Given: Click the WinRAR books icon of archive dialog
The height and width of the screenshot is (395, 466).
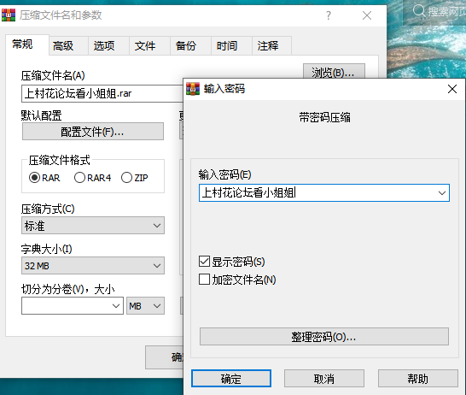Looking at the screenshot, I should tap(9, 15).
